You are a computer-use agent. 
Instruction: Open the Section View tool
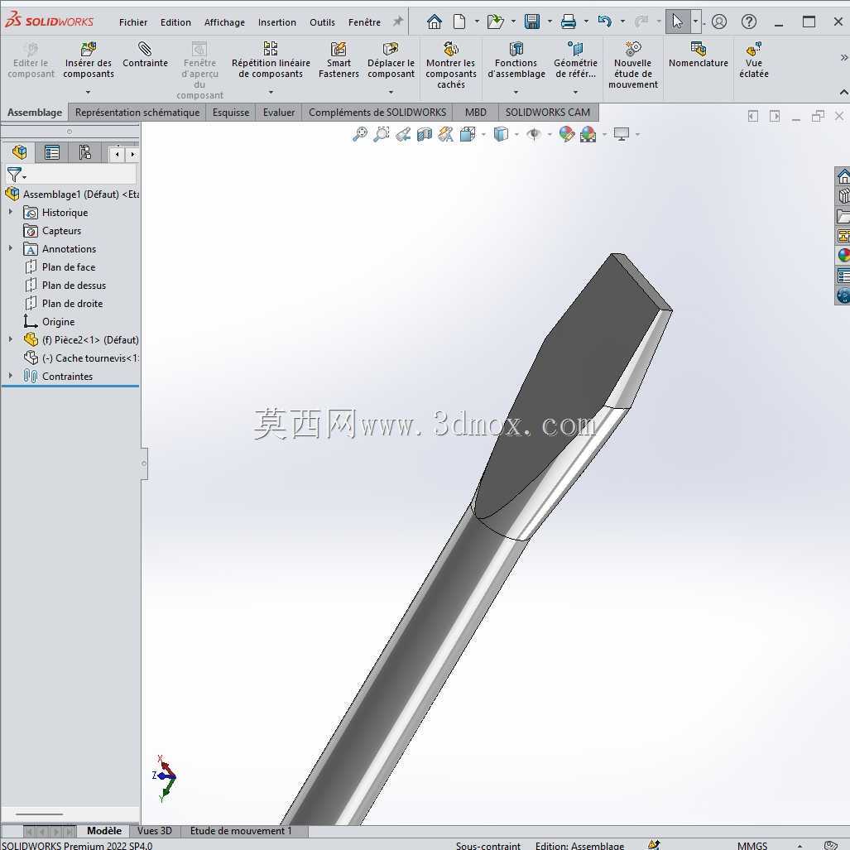coord(425,134)
